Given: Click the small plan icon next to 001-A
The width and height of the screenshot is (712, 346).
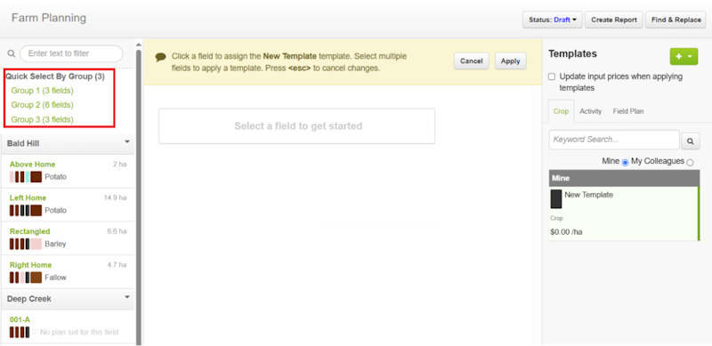Looking at the screenshot, I should click(35, 332).
